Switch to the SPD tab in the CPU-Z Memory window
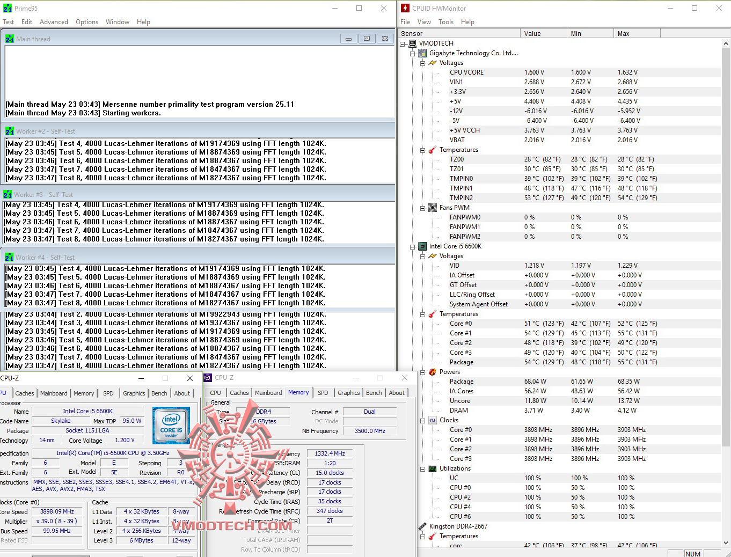The height and width of the screenshot is (557, 731). click(323, 393)
